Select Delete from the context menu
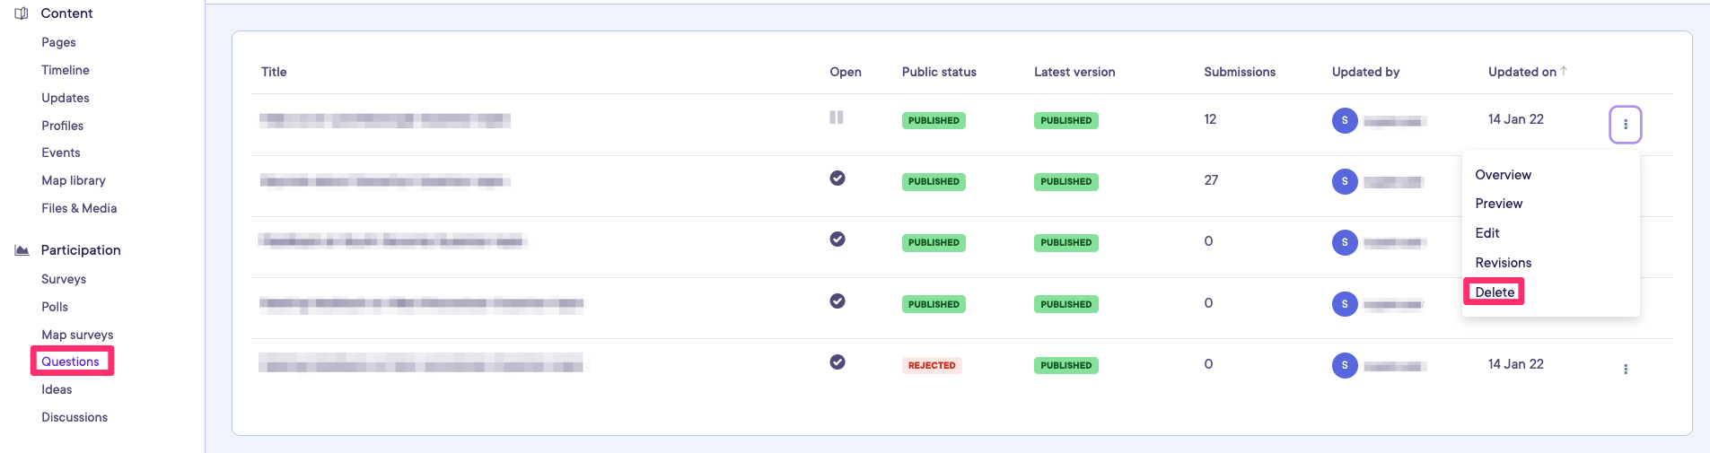This screenshot has width=1710, height=453. coord(1494,292)
